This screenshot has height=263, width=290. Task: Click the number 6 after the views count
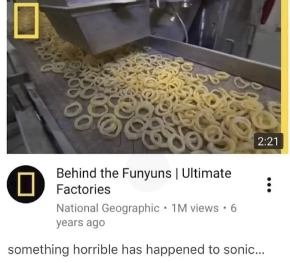click(x=233, y=208)
